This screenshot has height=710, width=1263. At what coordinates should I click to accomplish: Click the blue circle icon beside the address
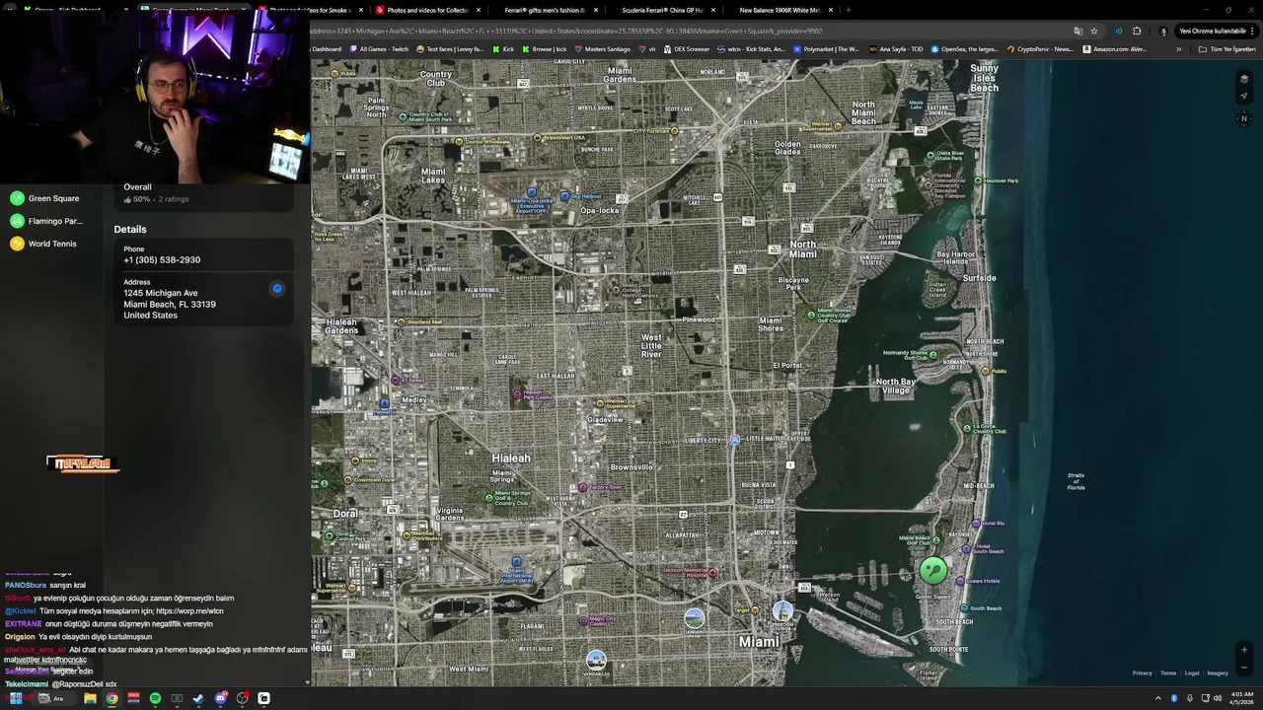click(277, 289)
